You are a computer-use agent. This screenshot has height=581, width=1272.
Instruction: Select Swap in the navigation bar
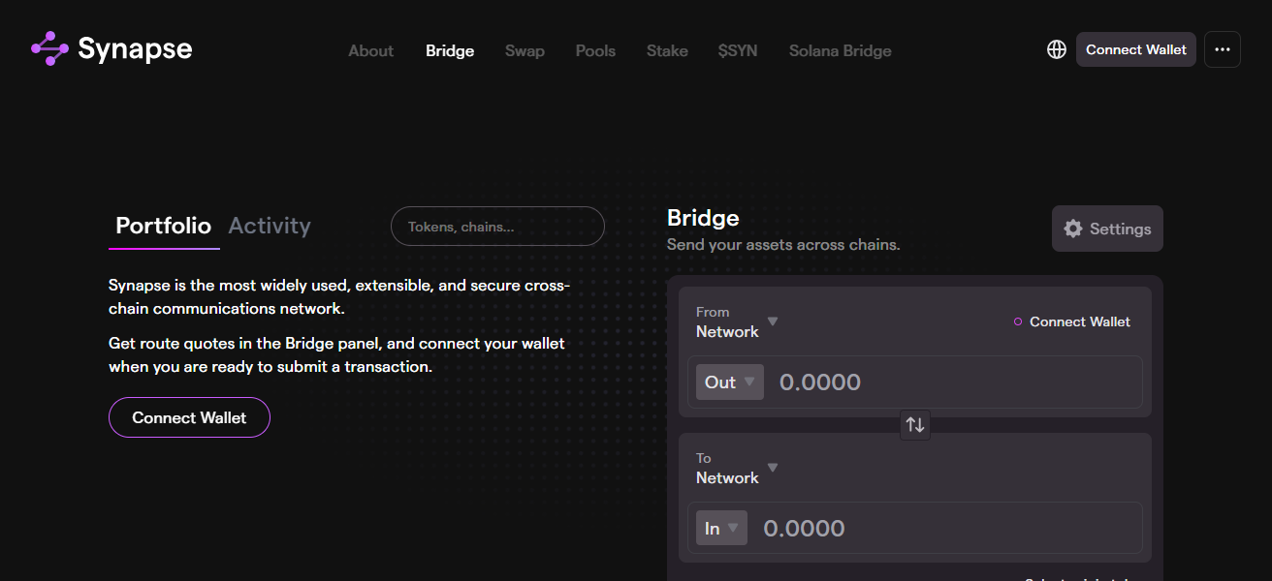tap(525, 50)
